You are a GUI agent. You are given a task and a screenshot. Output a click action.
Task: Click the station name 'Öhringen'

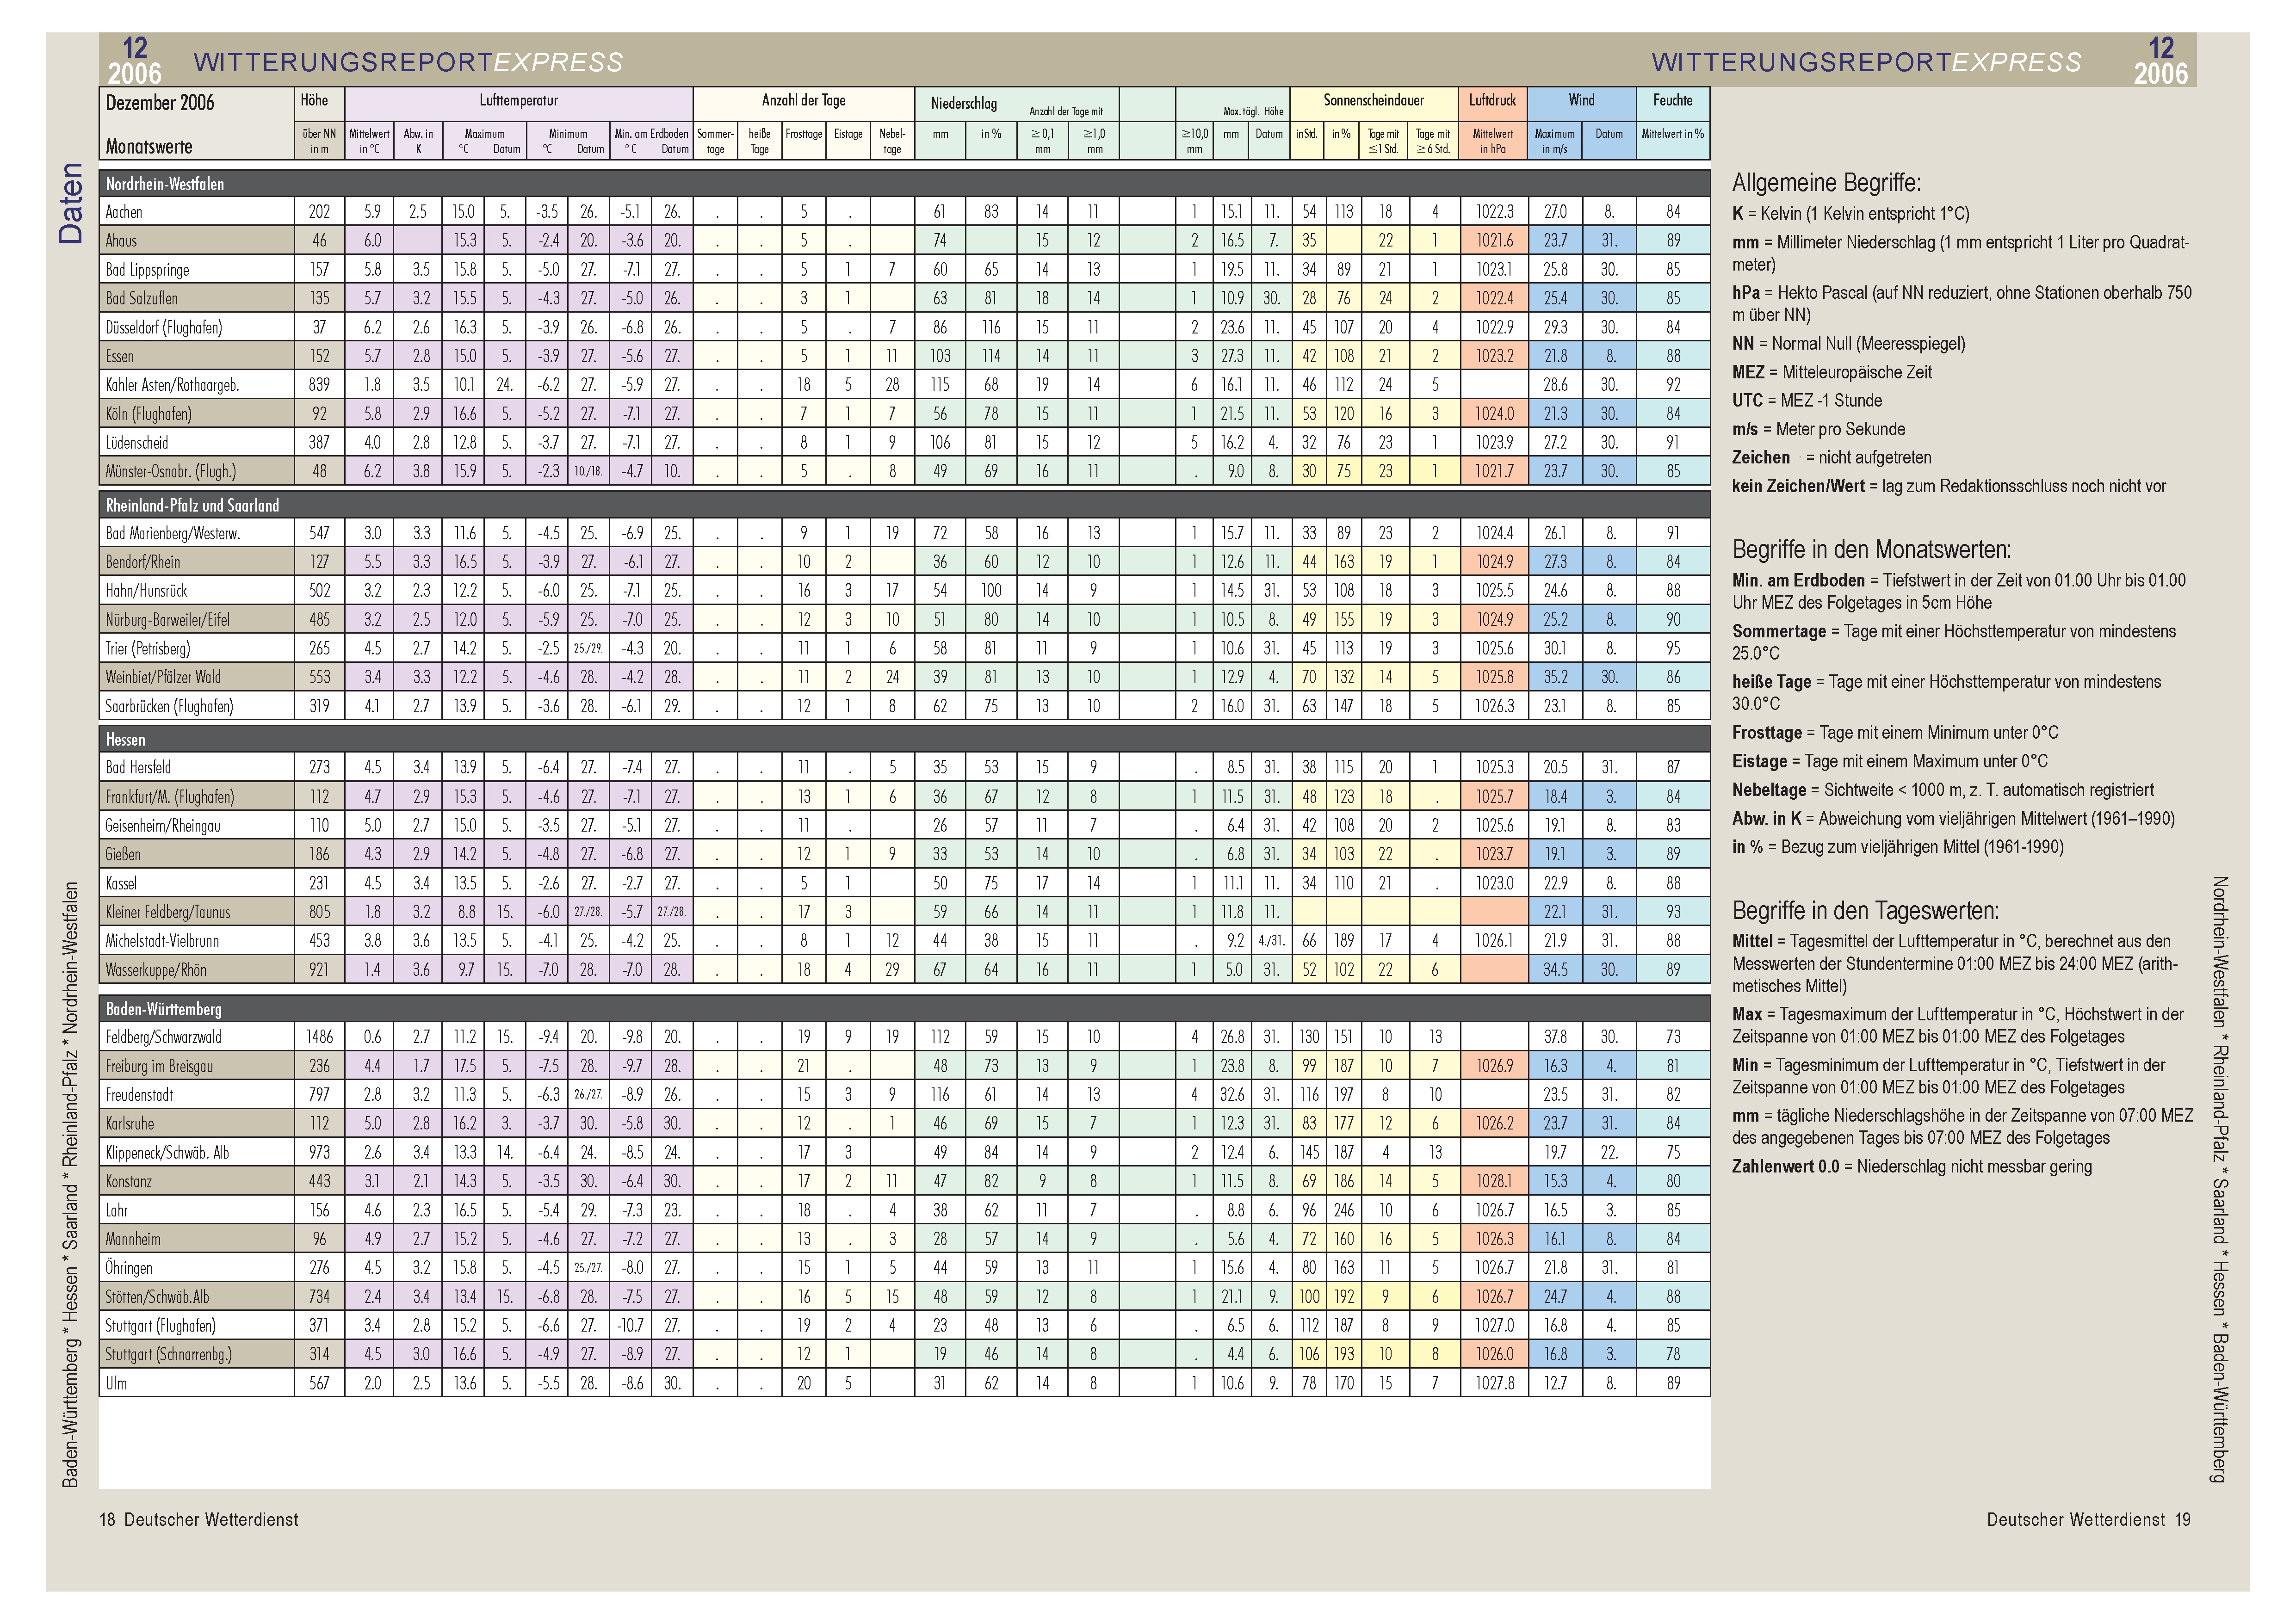(x=129, y=1268)
